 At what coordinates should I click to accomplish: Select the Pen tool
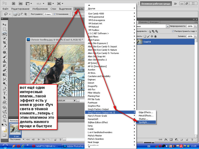coord(5,89)
